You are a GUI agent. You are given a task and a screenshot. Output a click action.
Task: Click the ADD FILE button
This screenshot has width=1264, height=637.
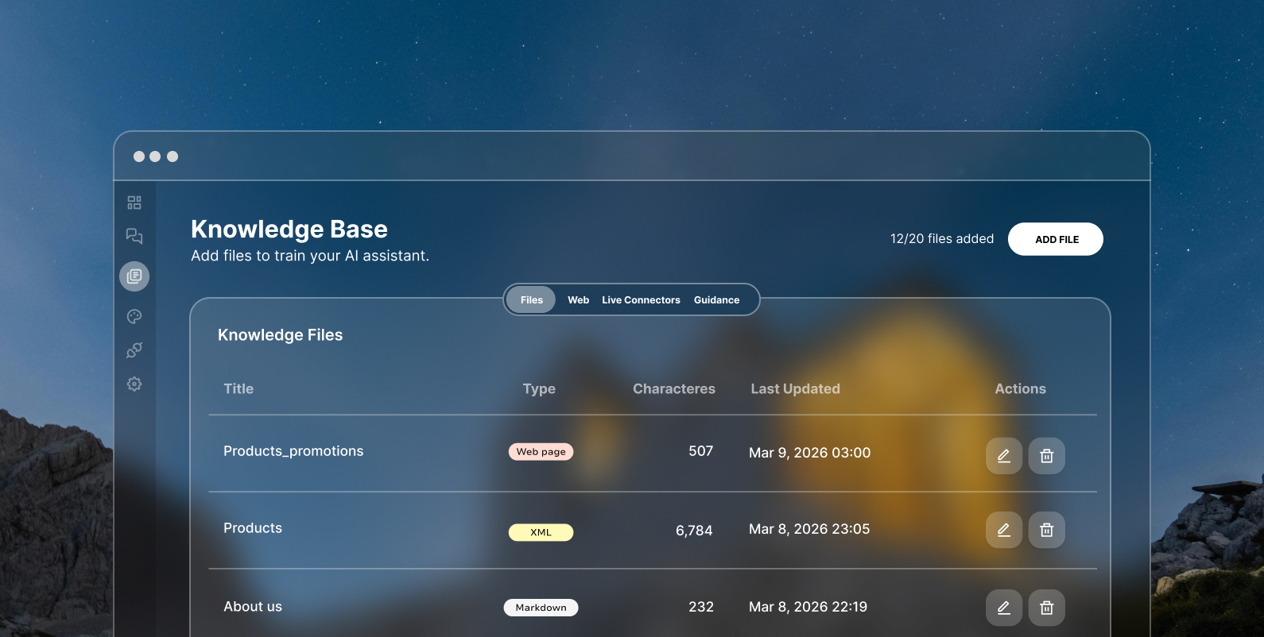click(x=1055, y=239)
